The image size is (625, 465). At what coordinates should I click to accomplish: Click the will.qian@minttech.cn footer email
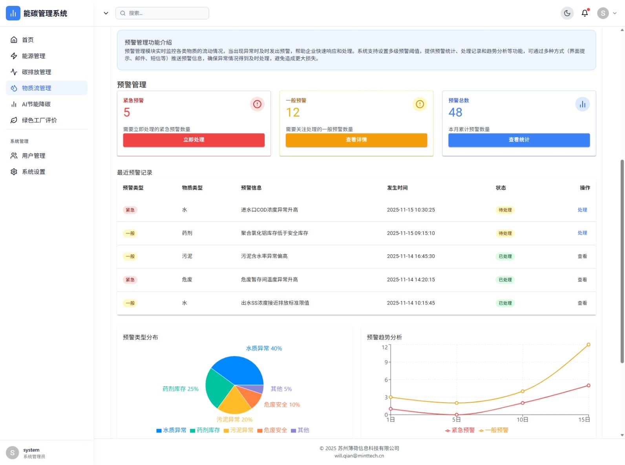click(x=359, y=456)
